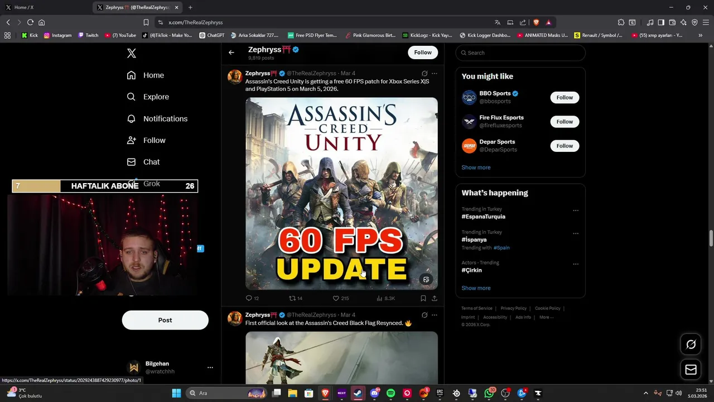
Task: Go back using the profile header arrow
Action: pyautogui.click(x=231, y=52)
